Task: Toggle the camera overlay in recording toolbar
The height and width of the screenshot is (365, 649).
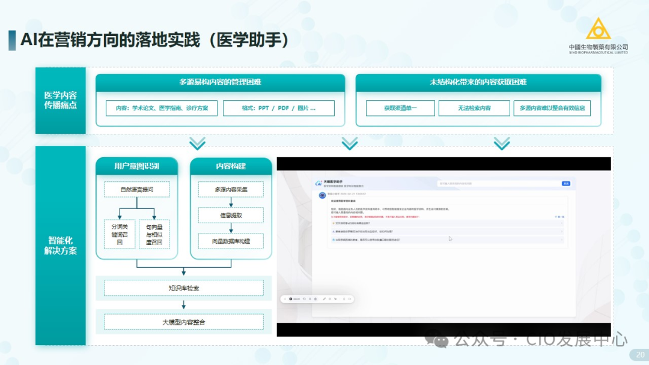Action: [349, 298]
